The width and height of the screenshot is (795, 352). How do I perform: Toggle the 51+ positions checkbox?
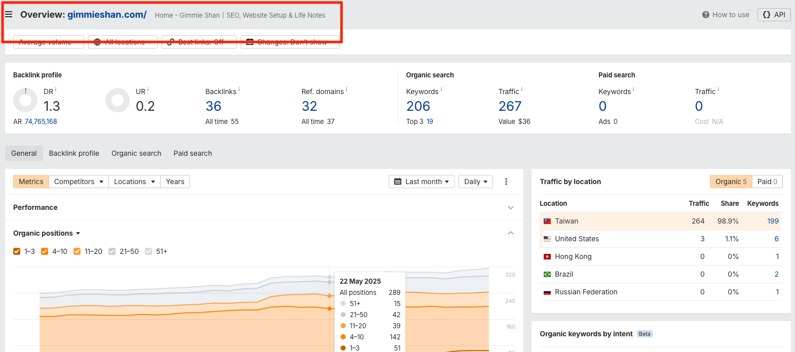pos(148,251)
